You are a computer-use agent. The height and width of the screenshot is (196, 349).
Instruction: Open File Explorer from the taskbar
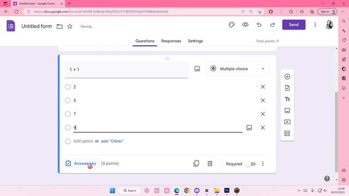(216, 191)
